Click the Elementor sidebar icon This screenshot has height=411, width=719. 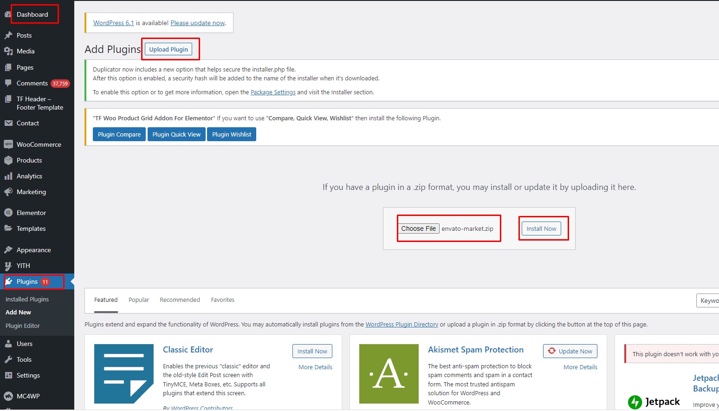(x=8, y=212)
